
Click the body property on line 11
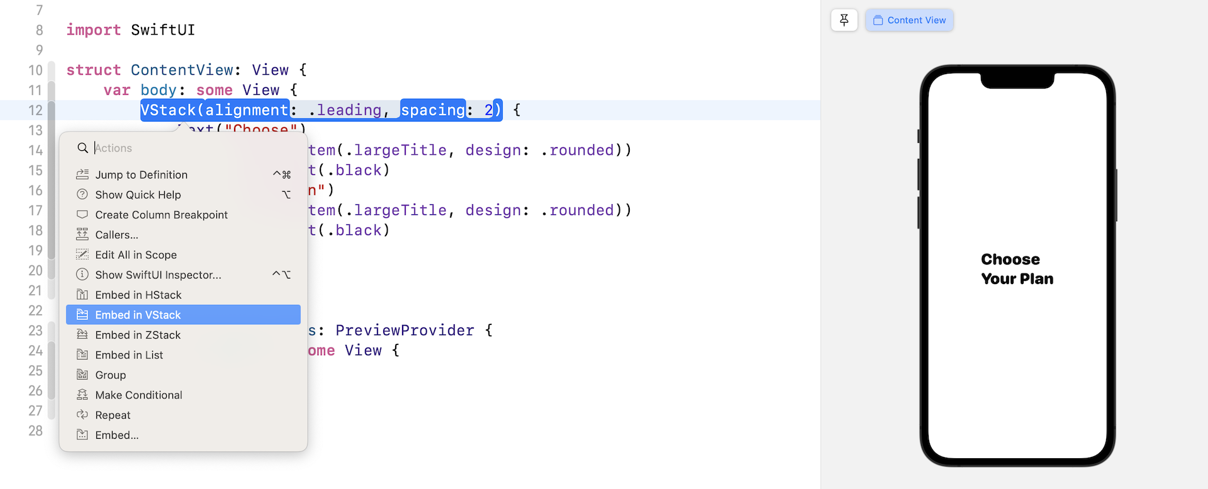pos(159,90)
